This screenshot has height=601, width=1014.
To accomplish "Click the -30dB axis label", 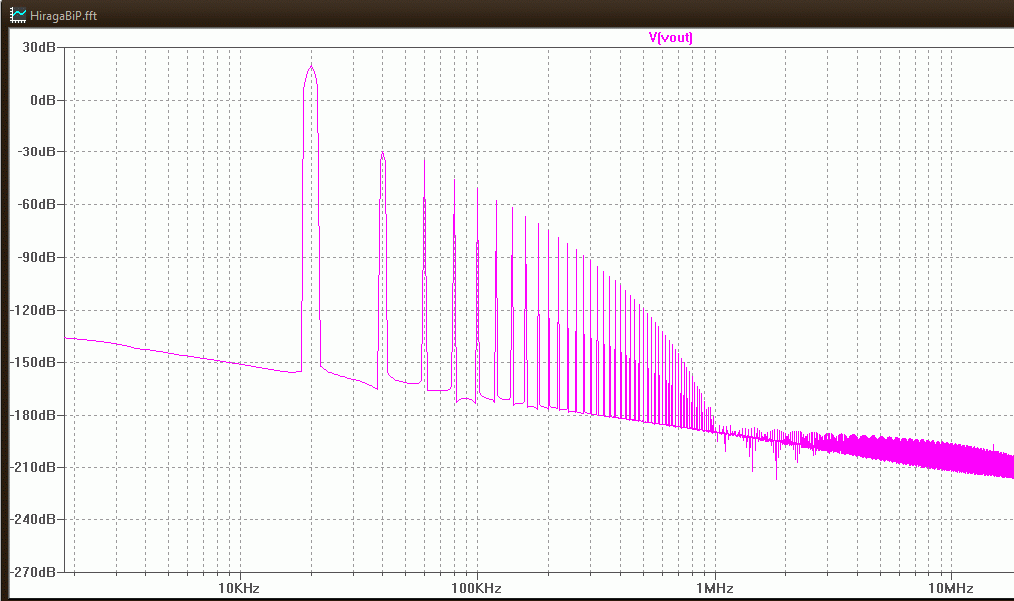I will click(36, 151).
